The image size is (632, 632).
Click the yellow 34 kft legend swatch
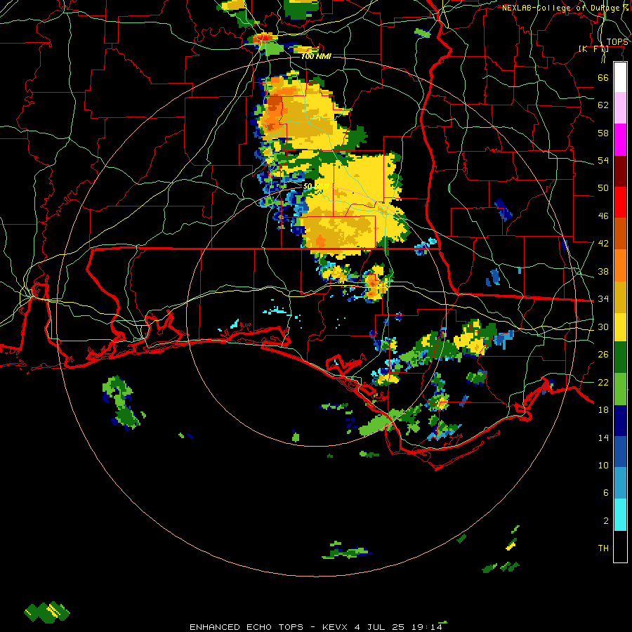point(620,327)
